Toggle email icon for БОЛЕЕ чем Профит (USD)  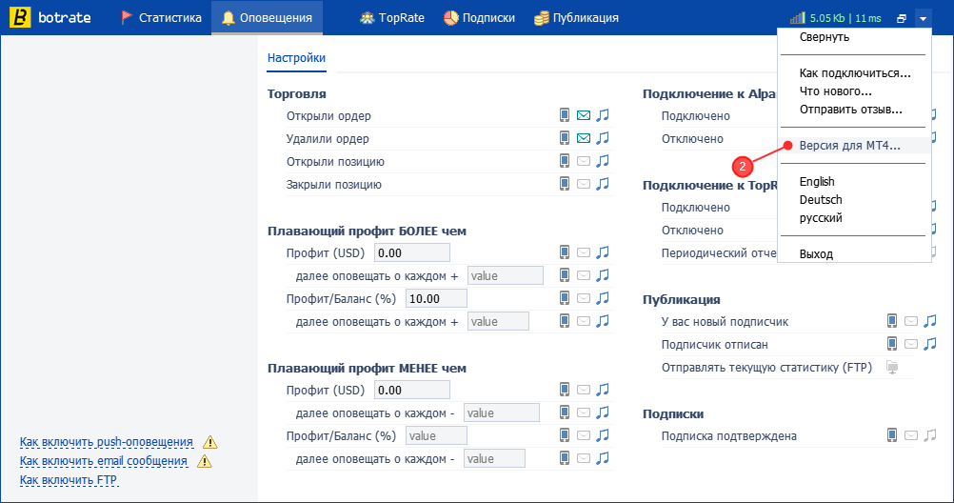coord(584,252)
